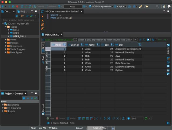Expand the Views folder in the navigator
The image size is (172, 130).
coord(5,40)
